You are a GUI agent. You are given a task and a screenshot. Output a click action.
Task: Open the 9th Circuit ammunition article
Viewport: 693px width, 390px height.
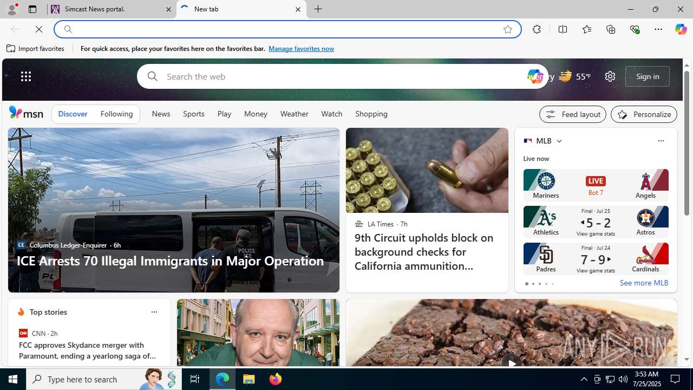pos(424,252)
